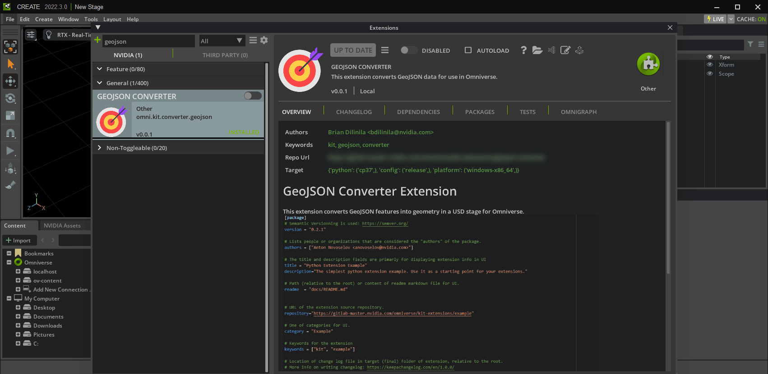Image resolution: width=768 pixels, height=374 pixels.
Task: Open the NVIDIA Assets tab
Action: [x=62, y=226]
